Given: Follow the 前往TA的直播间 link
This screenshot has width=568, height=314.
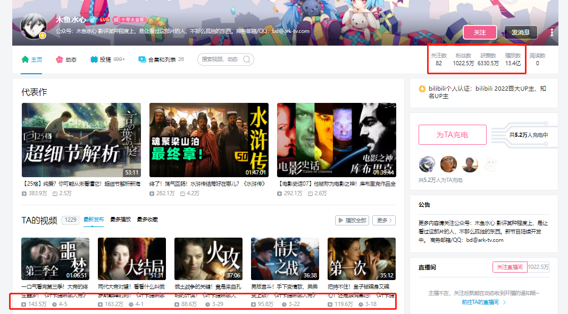Looking at the screenshot, I should pos(483,302).
